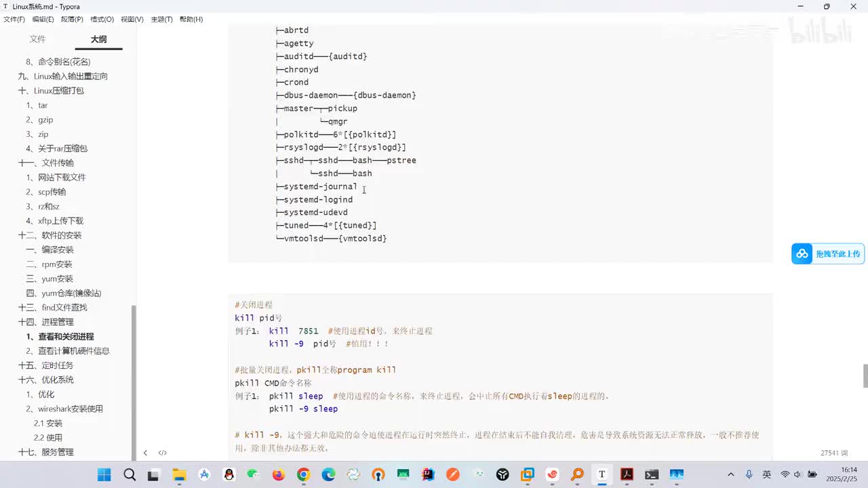Image resolution: width=868 pixels, height=488 pixels.
Task: Open the 编辑(E) menu
Action: click(x=43, y=19)
